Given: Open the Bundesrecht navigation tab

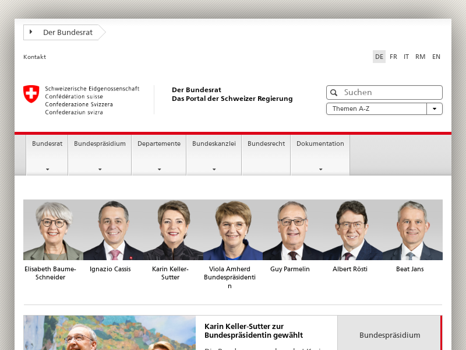Looking at the screenshot, I should pos(266,155).
